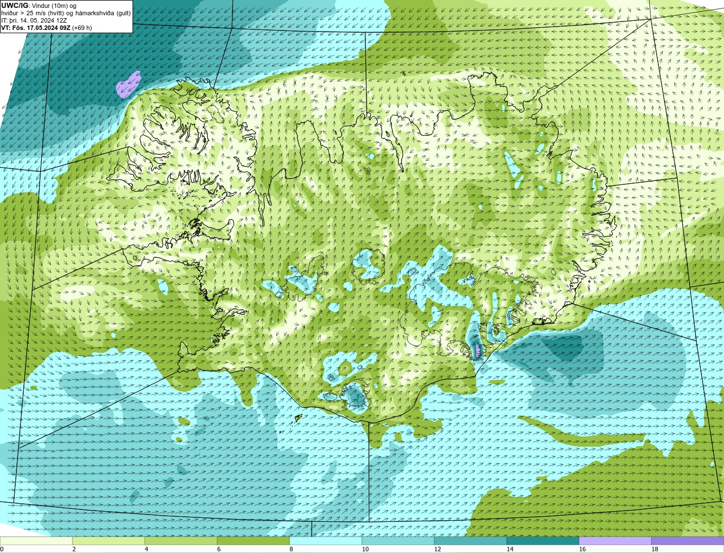Select the light green 2–4 m/s legend swatch
Image resolution: width=724 pixels, height=553 pixels.
coord(109,541)
